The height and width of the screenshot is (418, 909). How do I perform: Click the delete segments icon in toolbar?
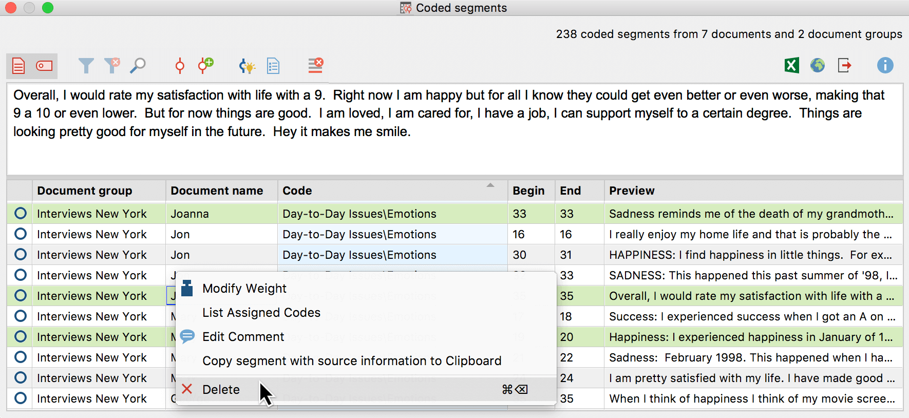coord(315,66)
